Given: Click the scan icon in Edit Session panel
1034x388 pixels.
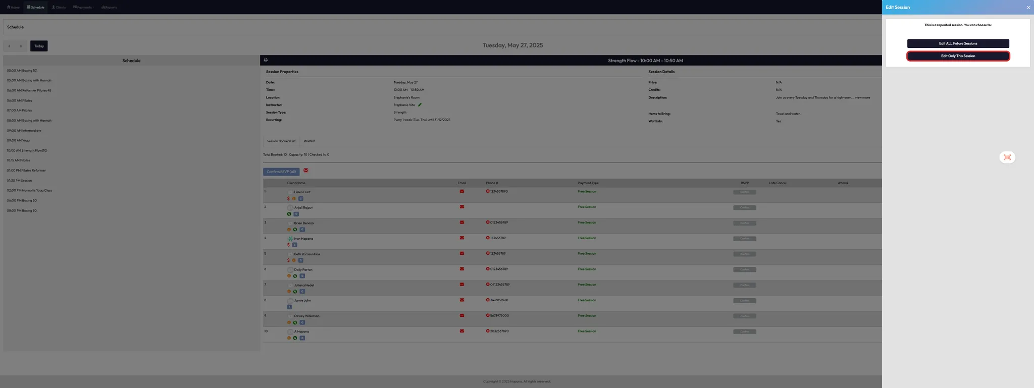Looking at the screenshot, I should 1007,157.
